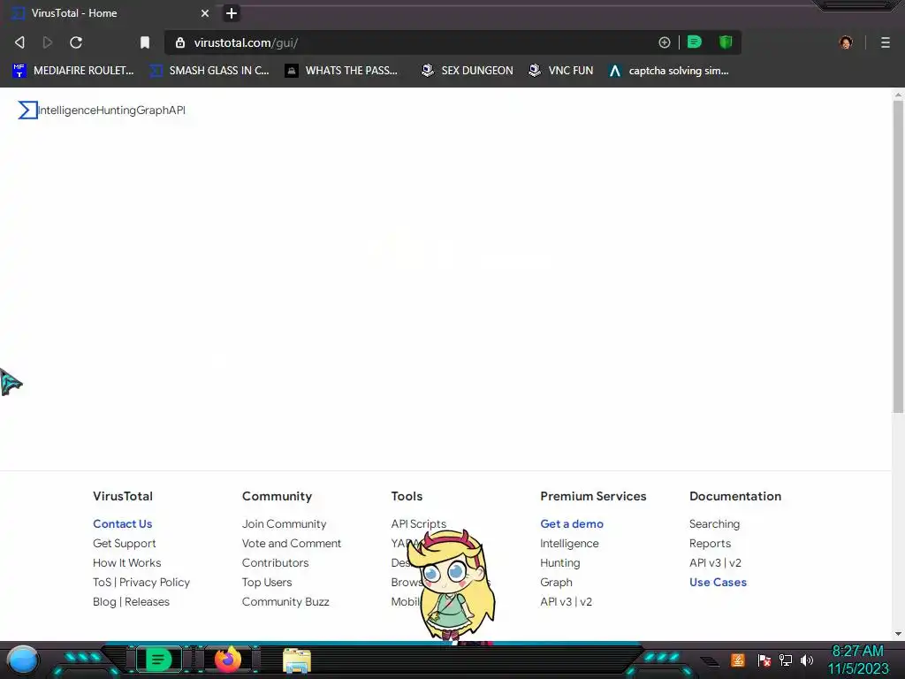Click the taskbar clock 8:27 AM
This screenshot has height=679, width=905.
tap(857, 652)
